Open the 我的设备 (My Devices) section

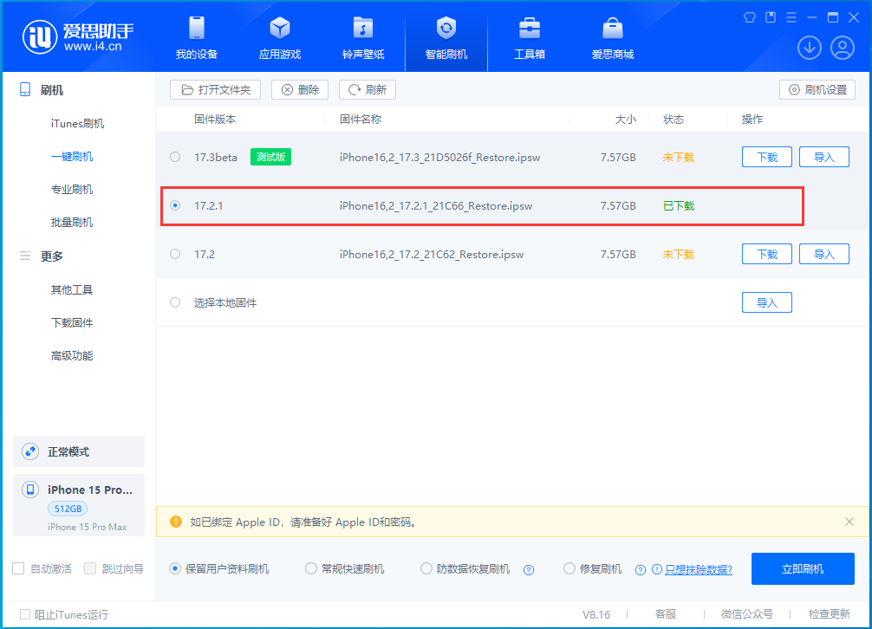(196, 36)
